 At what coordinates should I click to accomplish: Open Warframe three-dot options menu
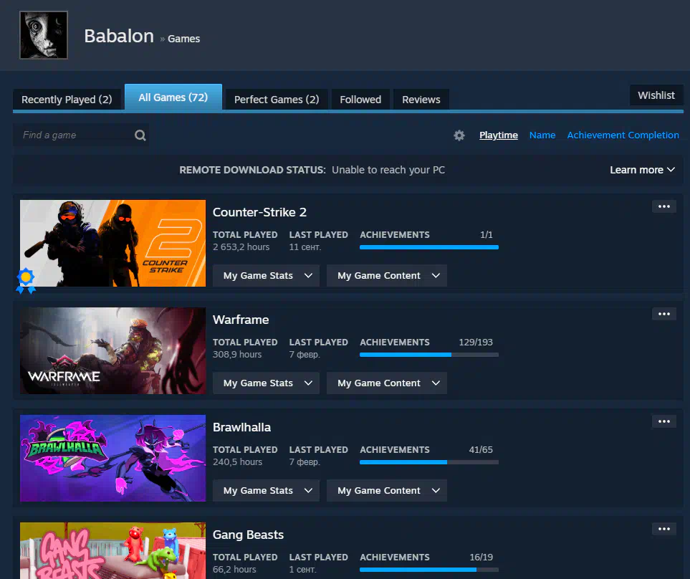point(664,314)
